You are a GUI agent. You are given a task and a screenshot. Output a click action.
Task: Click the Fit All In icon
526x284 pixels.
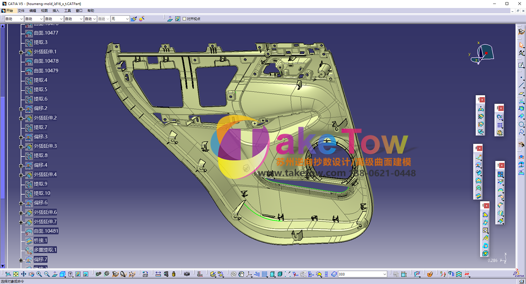tap(16, 274)
